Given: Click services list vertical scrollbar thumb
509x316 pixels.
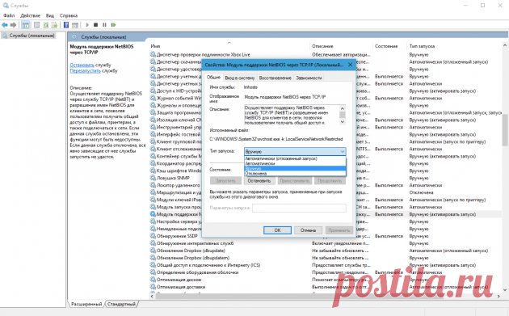Looking at the screenshot, I should point(505,130).
